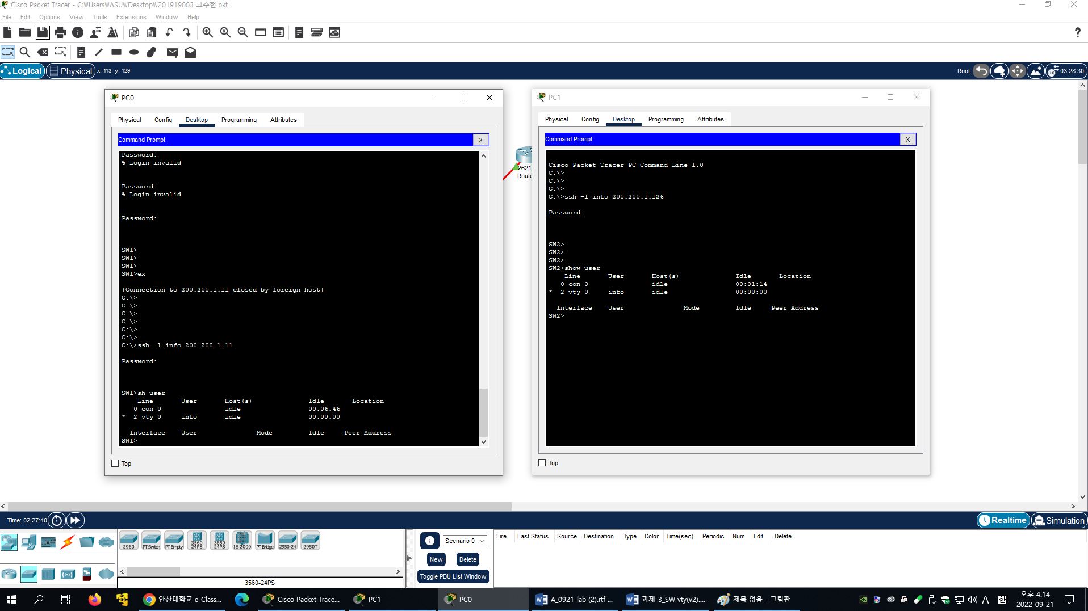Reset zoom with magnifier R icon
This screenshot has height=611, width=1088.
[x=225, y=32]
